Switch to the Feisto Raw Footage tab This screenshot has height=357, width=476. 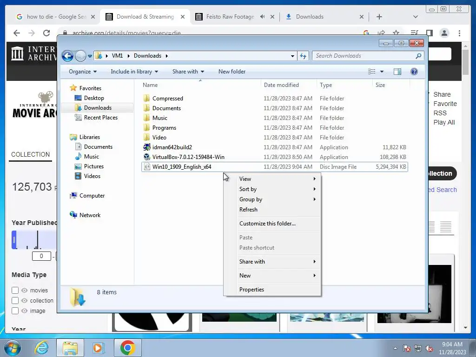coord(230,17)
